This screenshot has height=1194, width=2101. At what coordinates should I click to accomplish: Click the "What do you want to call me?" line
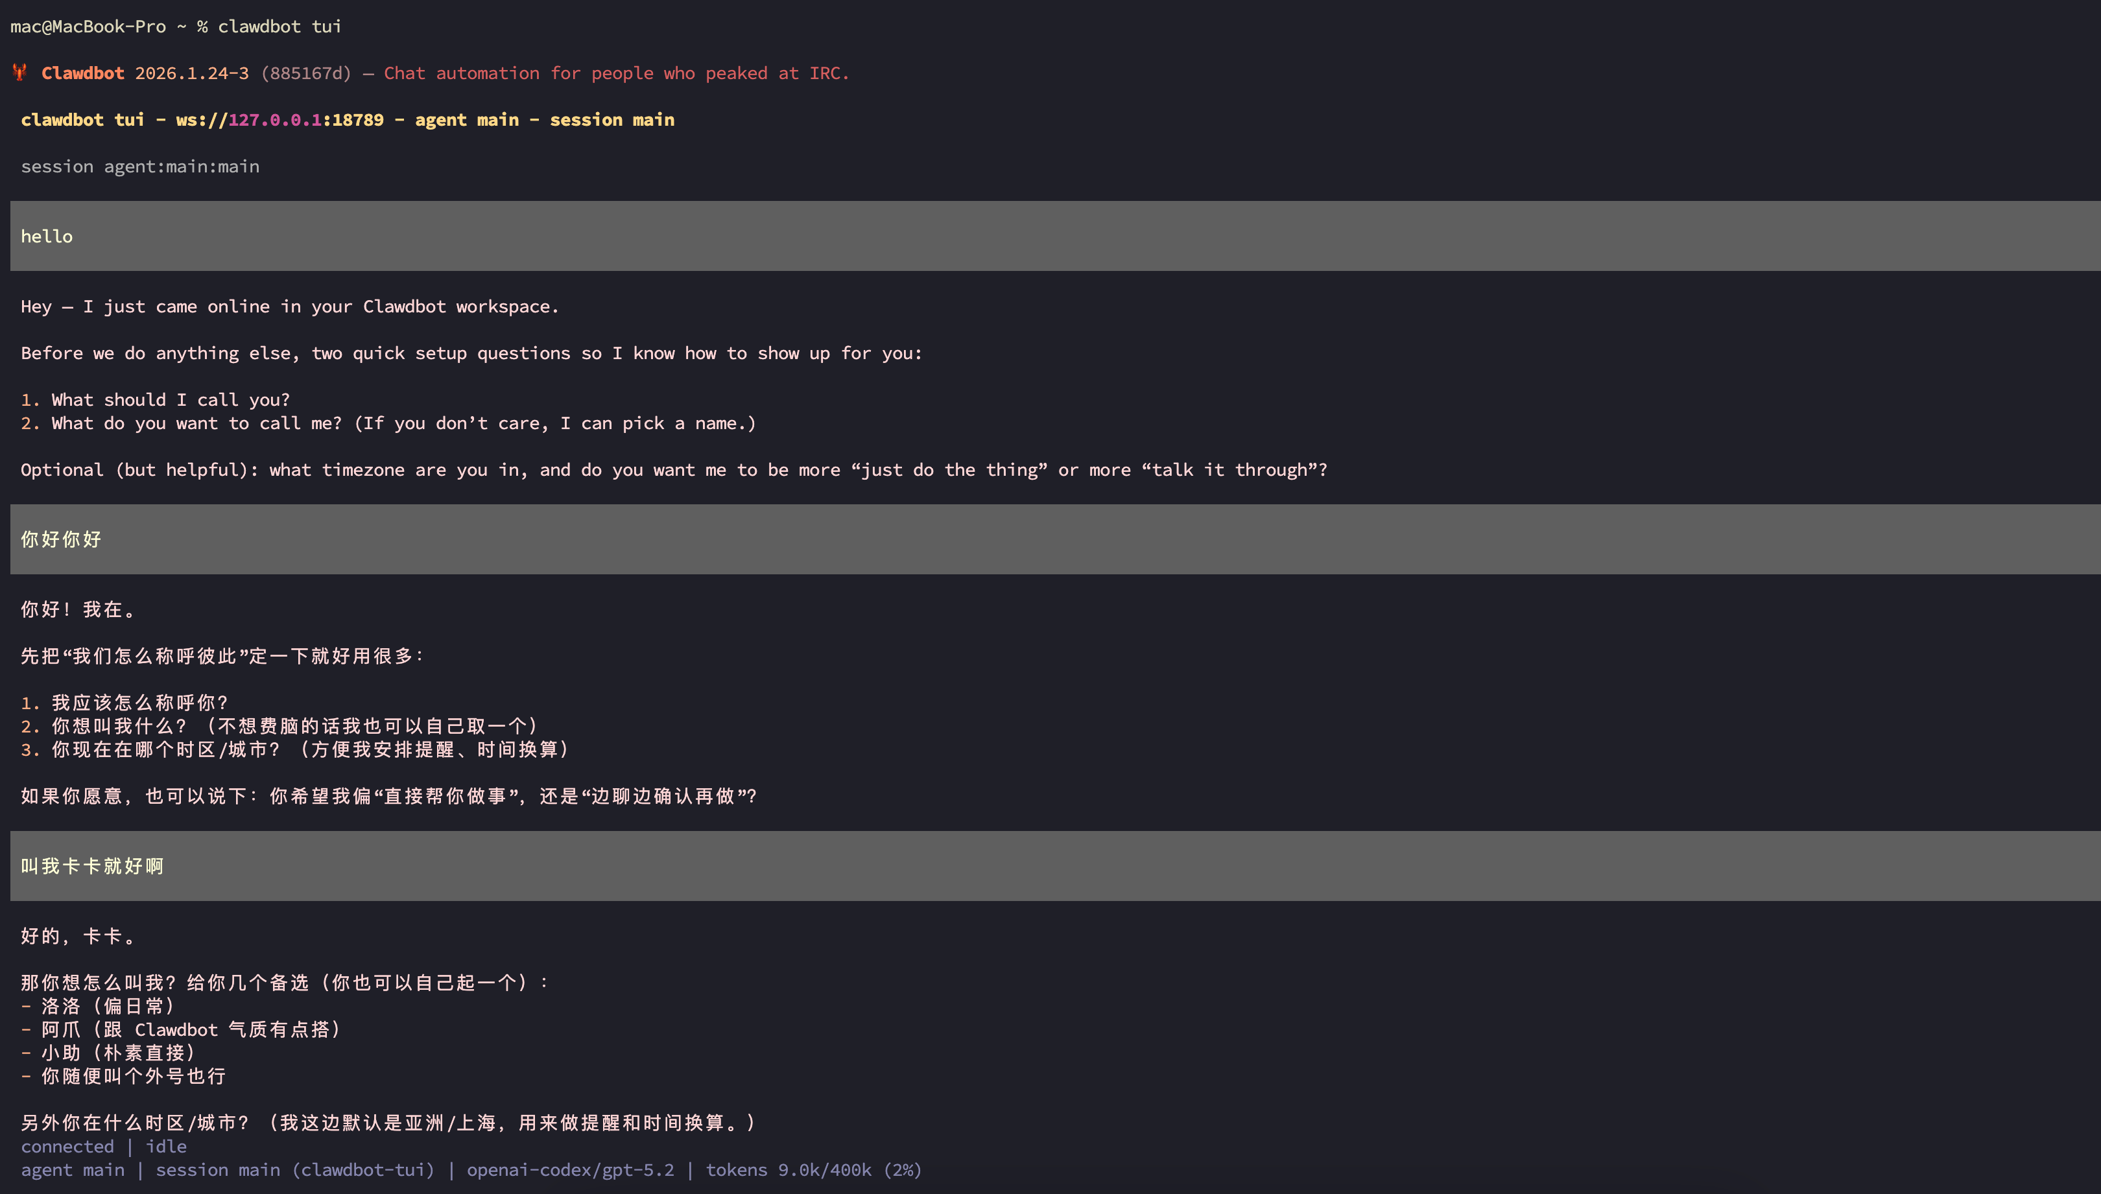point(196,423)
